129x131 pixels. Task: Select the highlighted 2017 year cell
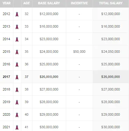pos(6,77)
